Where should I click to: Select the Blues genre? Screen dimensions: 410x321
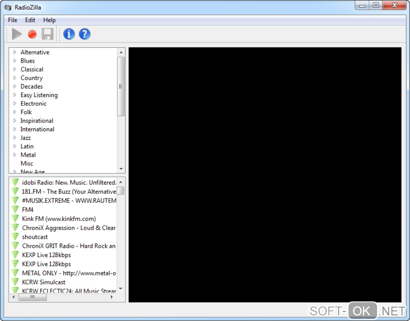pos(28,61)
